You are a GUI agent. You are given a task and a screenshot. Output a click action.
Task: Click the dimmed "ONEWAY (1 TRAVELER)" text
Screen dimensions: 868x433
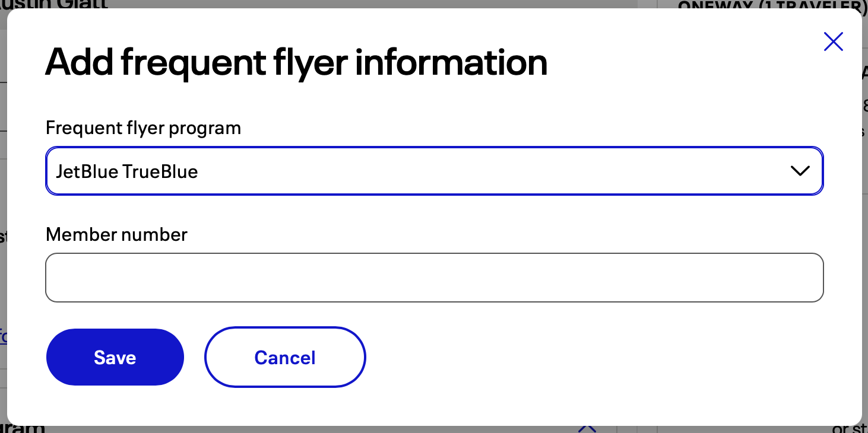(772, 4)
